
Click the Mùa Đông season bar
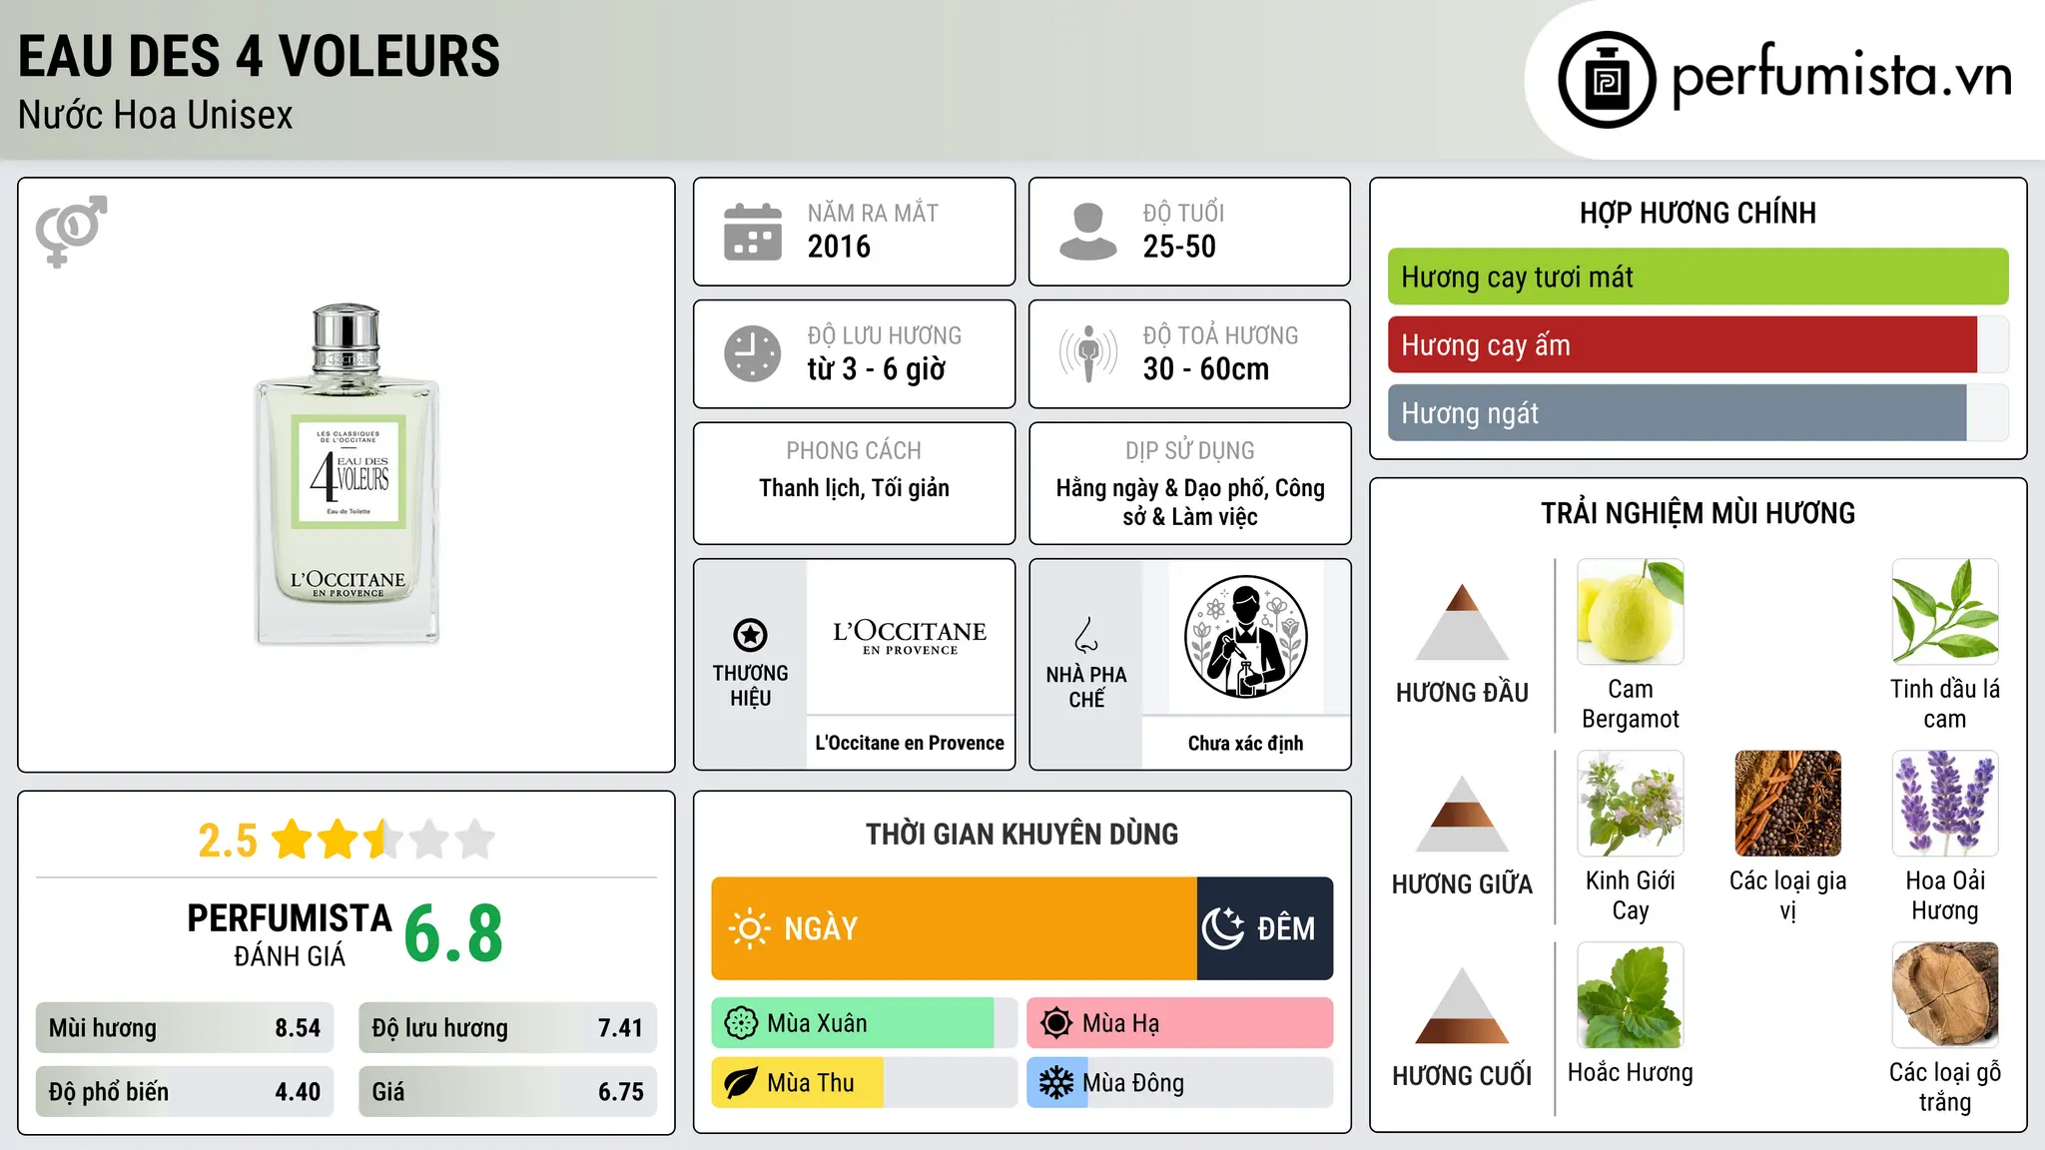1180,1083
